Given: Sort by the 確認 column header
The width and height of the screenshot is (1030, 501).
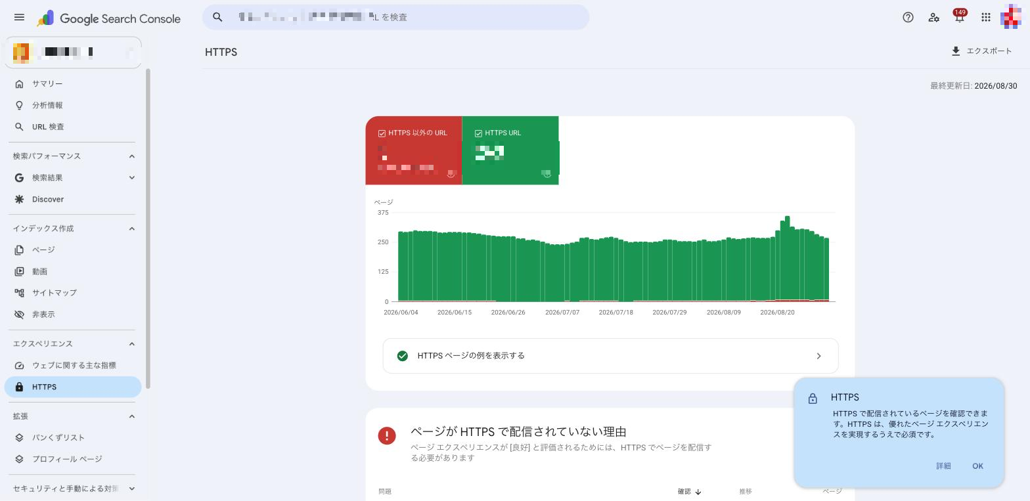Looking at the screenshot, I should (x=690, y=492).
